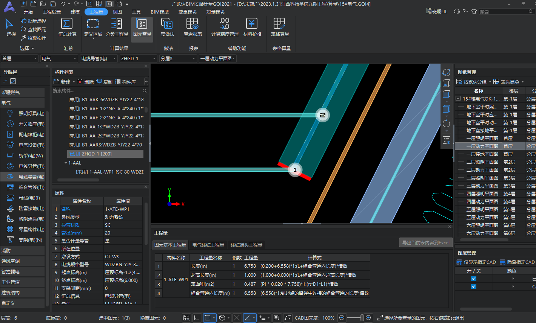Collapse the 1-AAL tree node
Screen dimensions: 536x323
pos(66,163)
